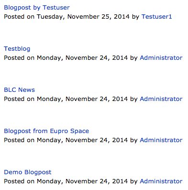This screenshot has height=190, width=188.
Task: Open the BLC News post
Action: pyautogui.click(x=19, y=90)
